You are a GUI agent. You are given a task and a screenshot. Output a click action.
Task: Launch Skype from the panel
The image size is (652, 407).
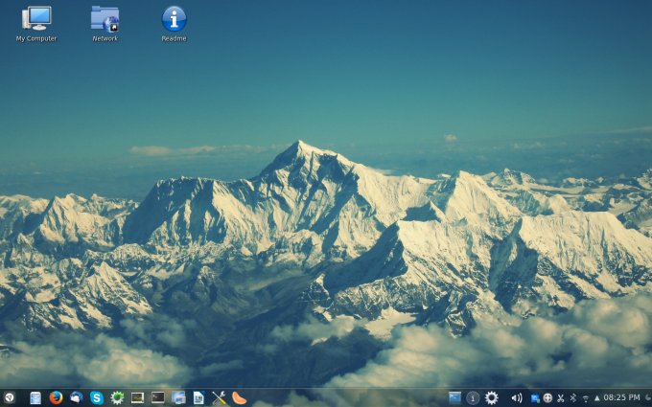pyautogui.click(x=97, y=397)
